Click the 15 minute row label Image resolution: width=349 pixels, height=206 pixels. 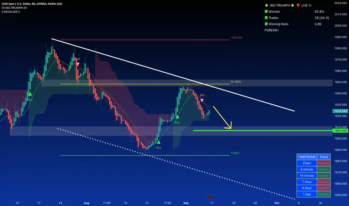pyautogui.click(x=307, y=176)
